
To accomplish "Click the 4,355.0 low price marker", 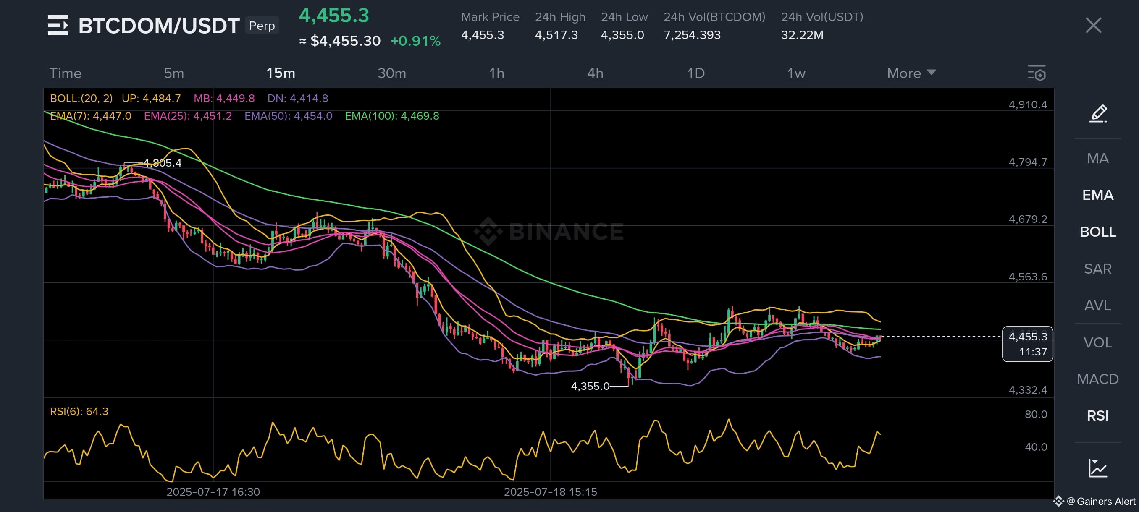I will click(590, 386).
